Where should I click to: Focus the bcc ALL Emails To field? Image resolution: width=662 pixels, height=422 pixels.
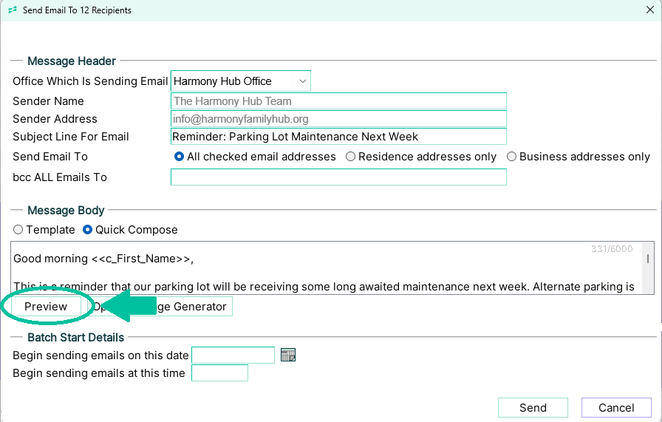pyautogui.click(x=338, y=177)
